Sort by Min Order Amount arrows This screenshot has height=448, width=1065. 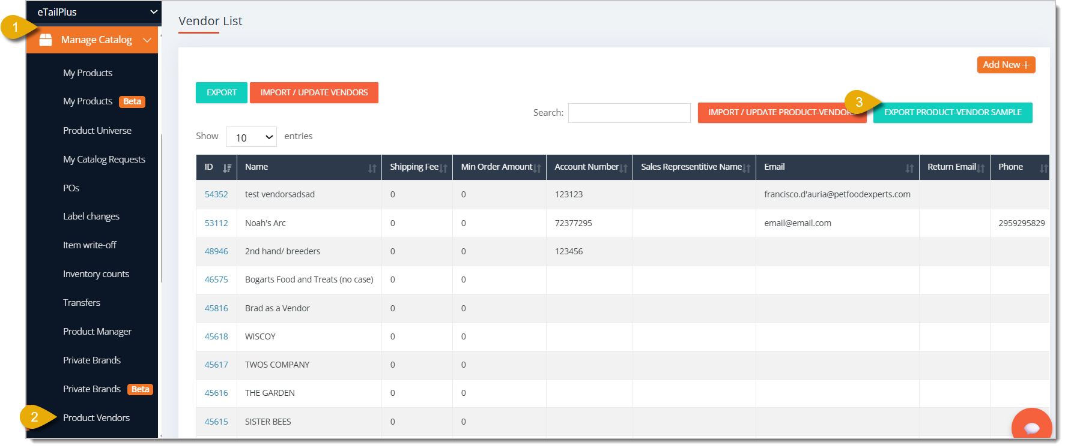tap(537, 168)
